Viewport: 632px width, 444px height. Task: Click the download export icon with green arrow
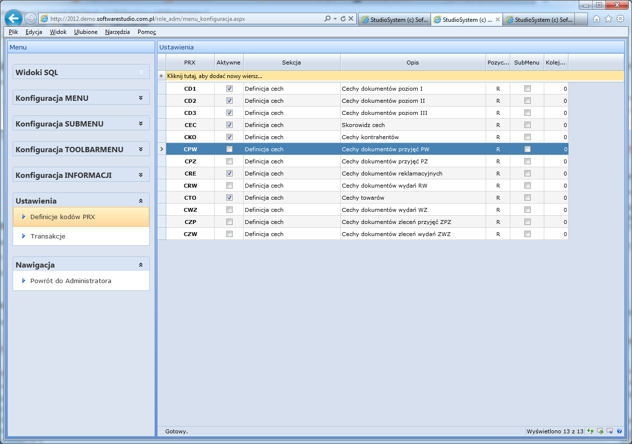click(600, 431)
